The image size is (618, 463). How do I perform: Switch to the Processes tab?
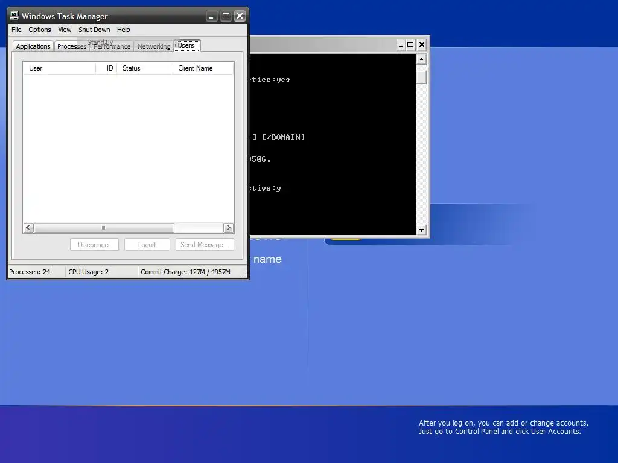[71, 46]
